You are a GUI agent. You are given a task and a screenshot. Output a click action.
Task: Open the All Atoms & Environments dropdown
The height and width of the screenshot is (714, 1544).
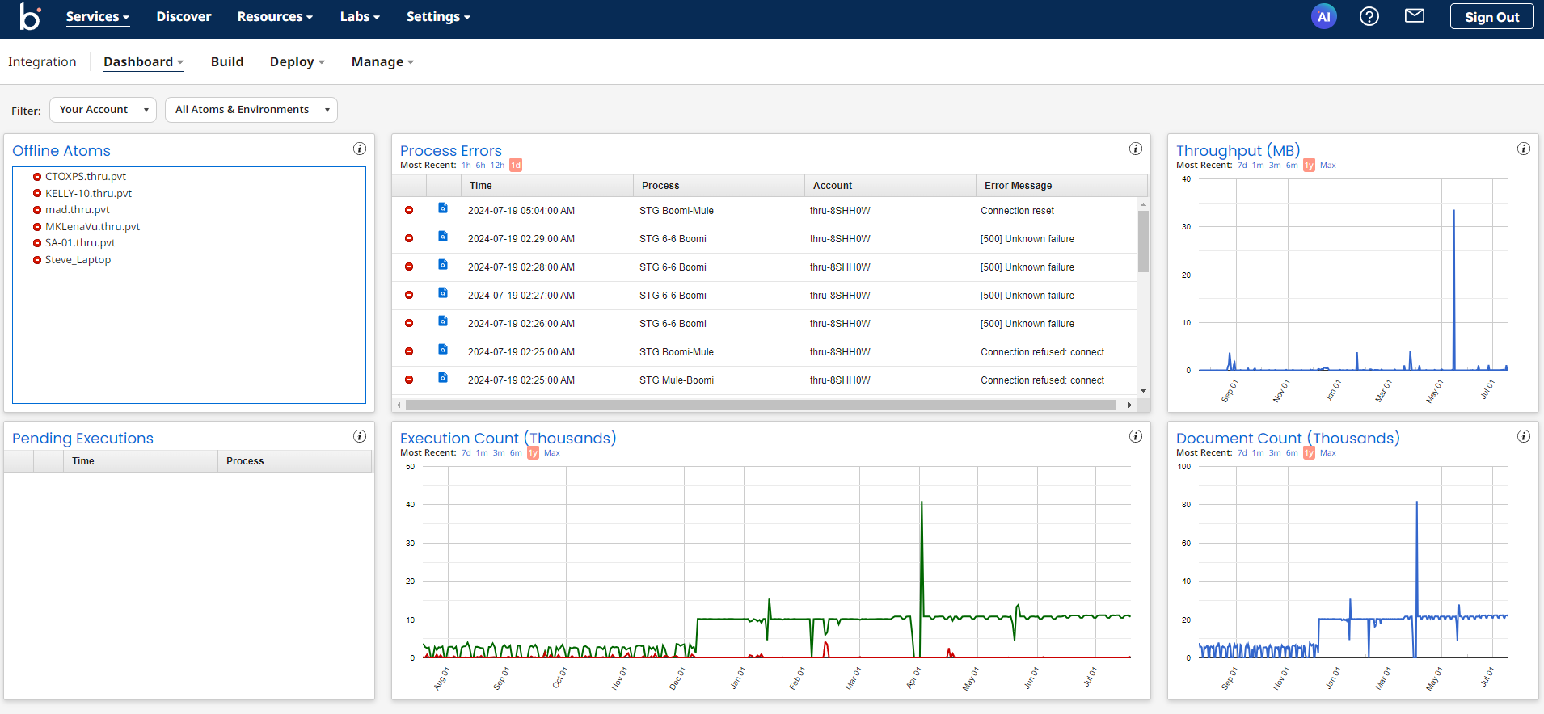pos(251,110)
